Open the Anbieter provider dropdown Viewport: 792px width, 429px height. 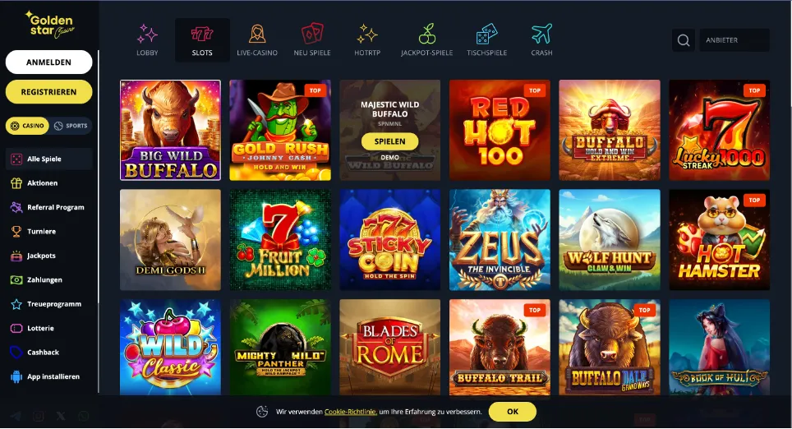(x=734, y=40)
